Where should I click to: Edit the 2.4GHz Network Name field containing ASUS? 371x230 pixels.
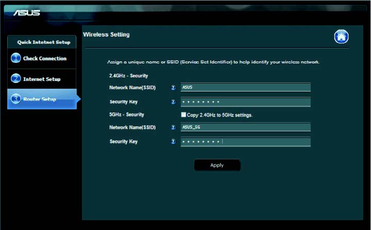click(246, 87)
